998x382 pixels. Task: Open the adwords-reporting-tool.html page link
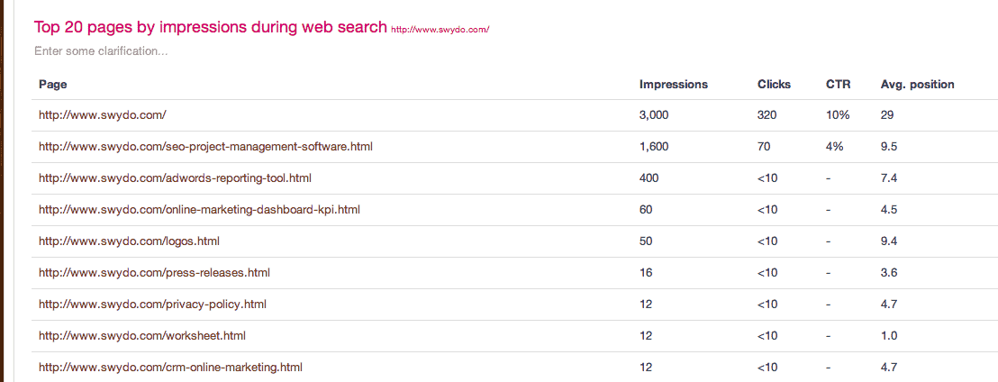pos(175,178)
